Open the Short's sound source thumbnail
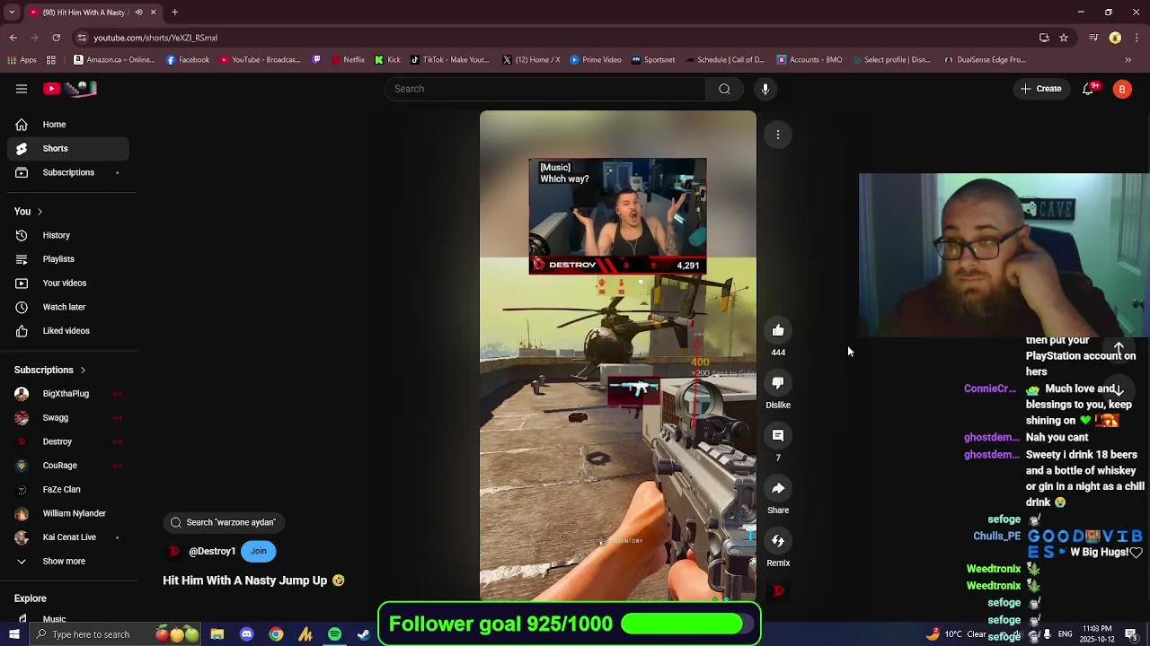The width and height of the screenshot is (1150, 646). click(778, 590)
